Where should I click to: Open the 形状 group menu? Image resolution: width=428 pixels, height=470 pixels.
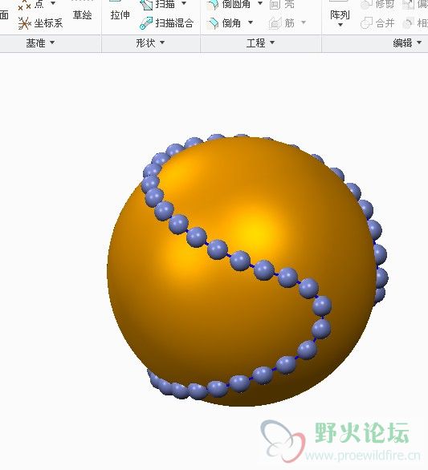150,43
